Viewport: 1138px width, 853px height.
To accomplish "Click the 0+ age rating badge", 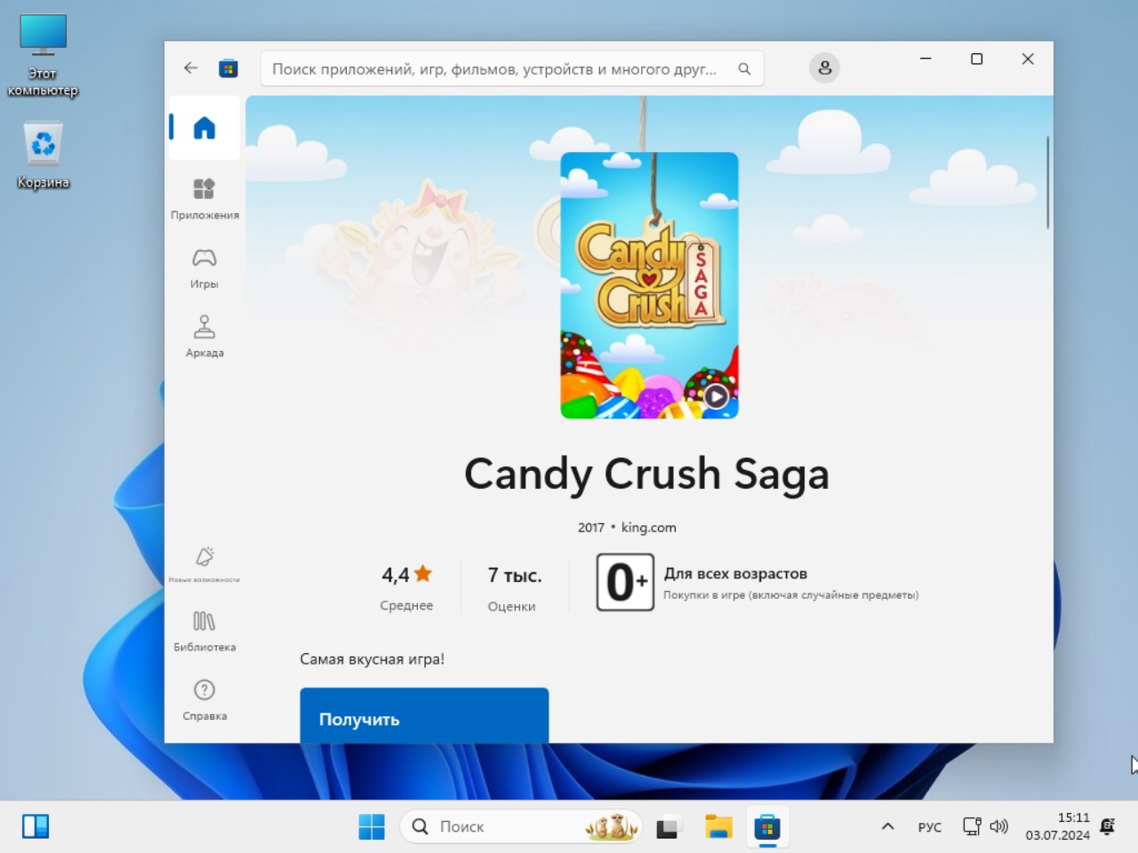I will click(x=625, y=582).
